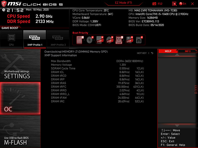Click the XMP Support Information heading
The image size is (198, 148).
tap(61, 55)
